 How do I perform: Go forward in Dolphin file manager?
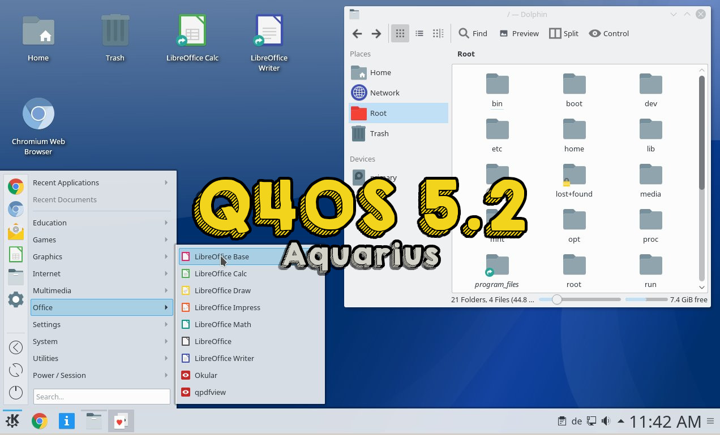[x=376, y=33]
